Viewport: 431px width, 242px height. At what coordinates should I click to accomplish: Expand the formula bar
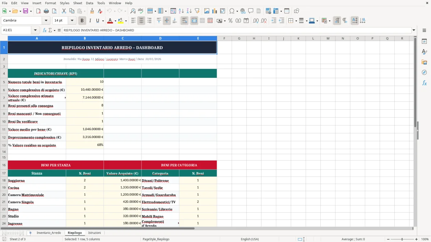(414, 30)
